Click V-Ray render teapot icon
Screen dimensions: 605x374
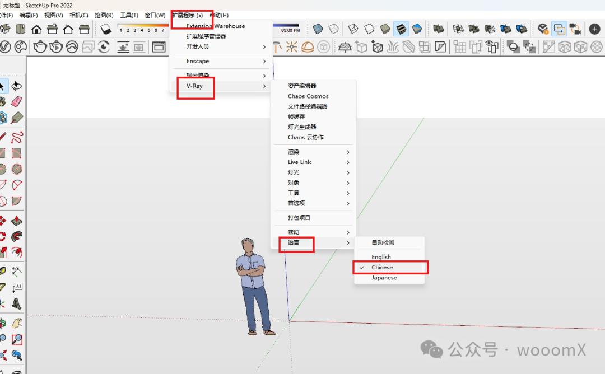[x=40, y=47]
